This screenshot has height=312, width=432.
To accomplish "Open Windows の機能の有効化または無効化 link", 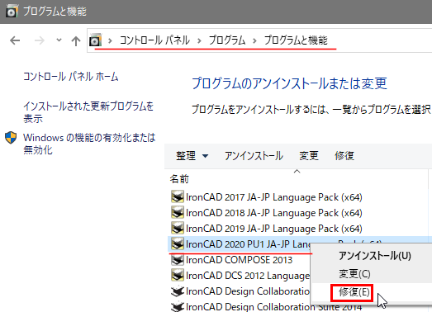I will (89, 144).
